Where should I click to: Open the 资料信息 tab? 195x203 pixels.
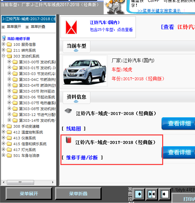(76, 98)
